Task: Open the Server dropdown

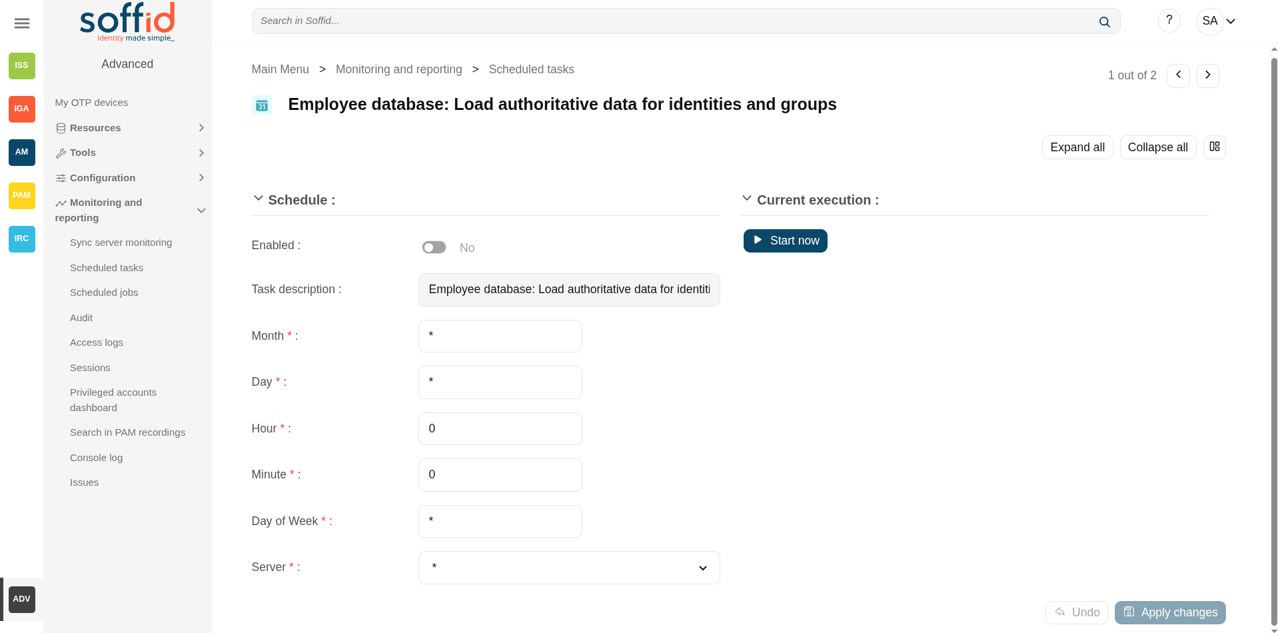Action: coord(569,568)
